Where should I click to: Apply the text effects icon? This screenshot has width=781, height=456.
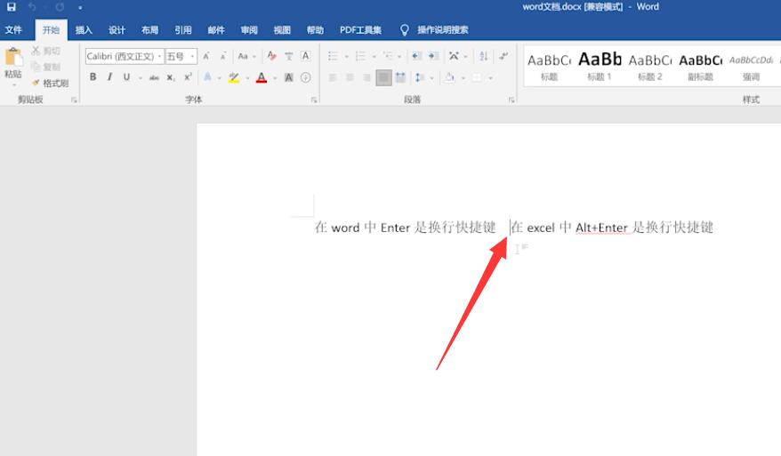pyautogui.click(x=207, y=77)
